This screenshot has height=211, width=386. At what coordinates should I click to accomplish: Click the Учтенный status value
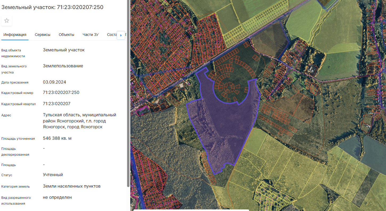click(53, 175)
